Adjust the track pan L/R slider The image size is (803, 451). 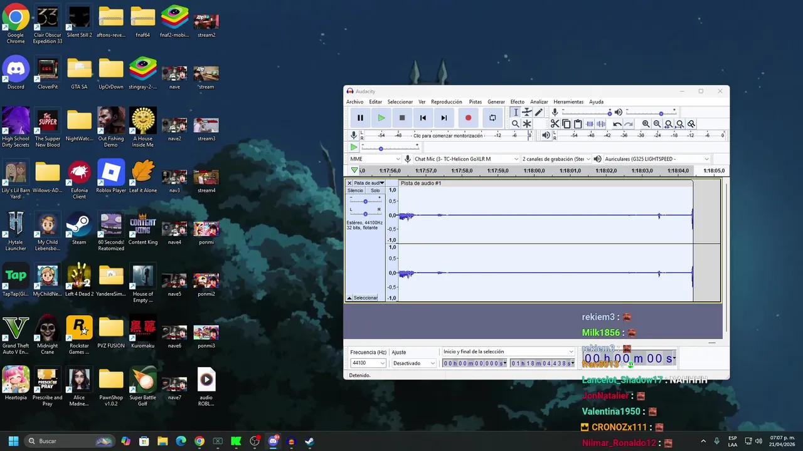[x=365, y=214]
